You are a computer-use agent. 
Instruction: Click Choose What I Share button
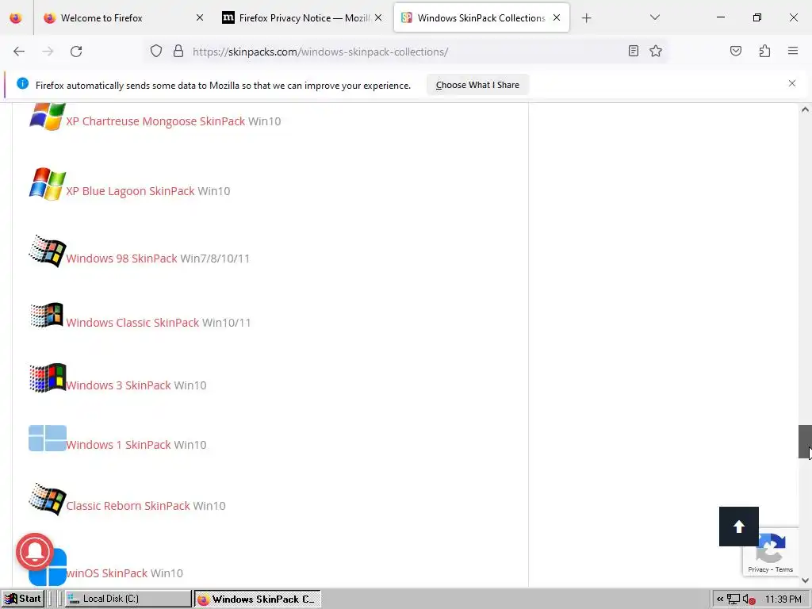tap(477, 85)
